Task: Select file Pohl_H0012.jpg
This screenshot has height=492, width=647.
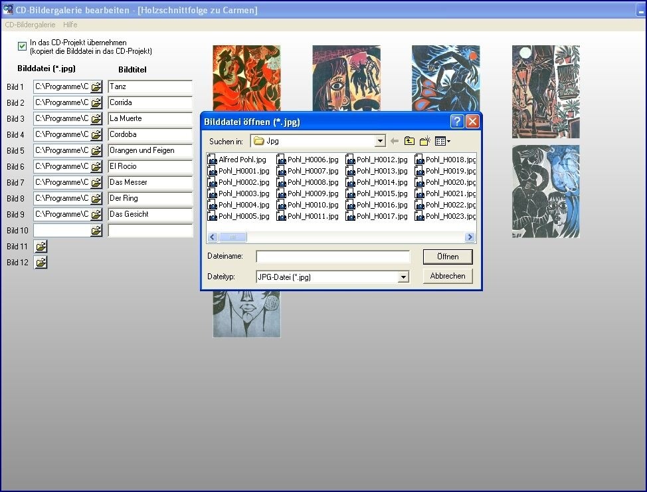Action: [x=377, y=160]
